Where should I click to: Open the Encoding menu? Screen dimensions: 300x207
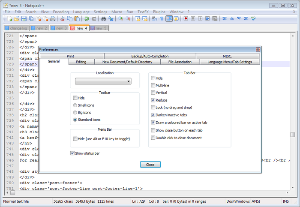click(x=61, y=12)
